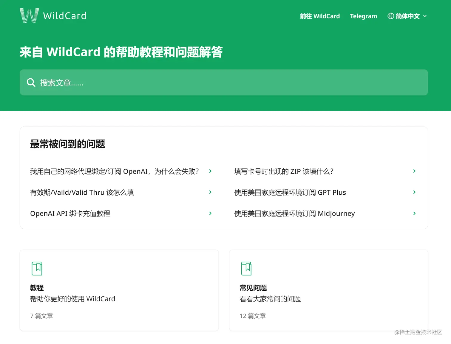Open article about OpenAI 网络代理绑定失败
The height and width of the screenshot is (344, 451).
coord(114,171)
